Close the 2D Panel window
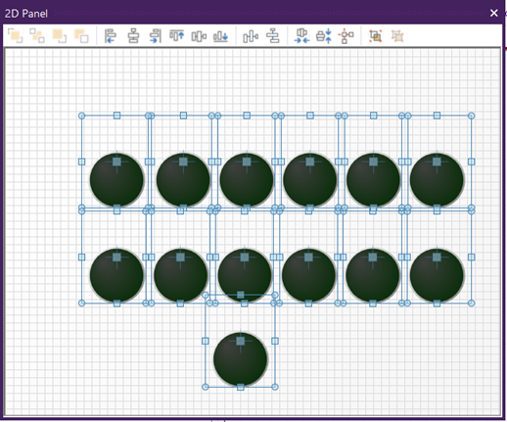Image resolution: width=507 pixels, height=422 pixels. coord(494,13)
